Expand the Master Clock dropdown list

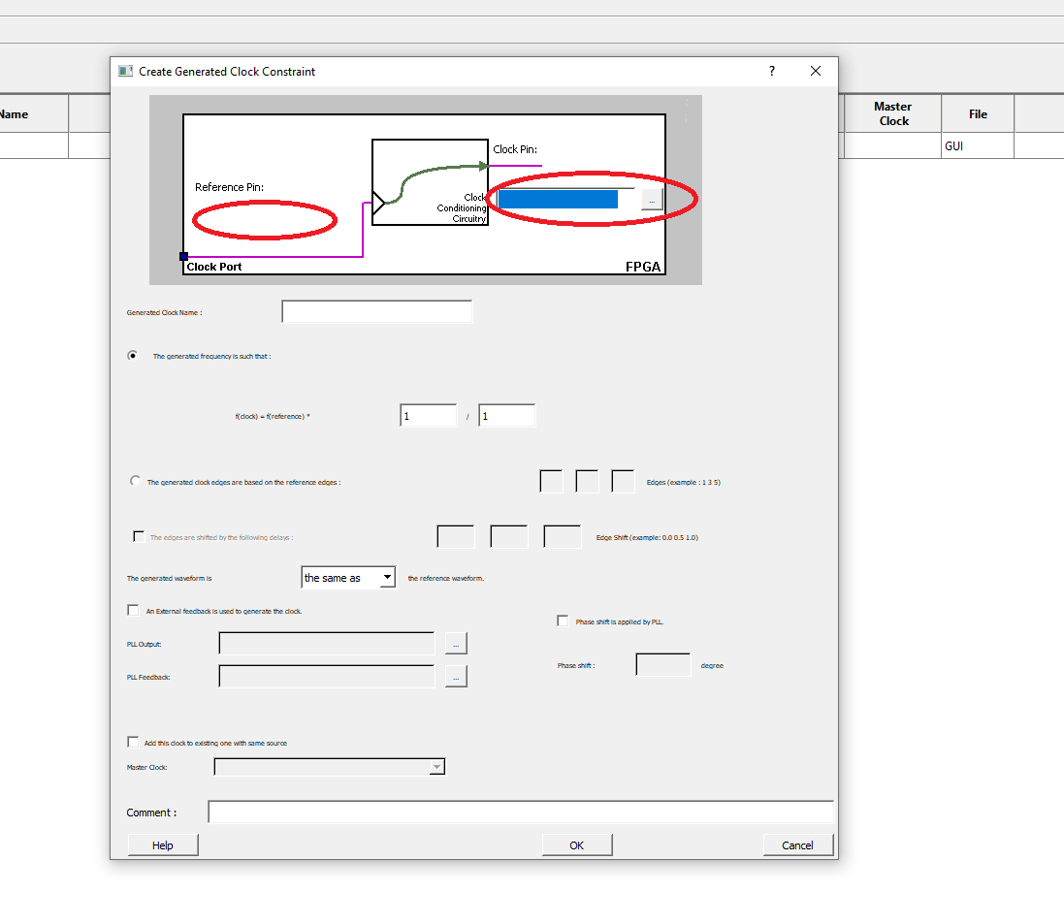(x=435, y=766)
